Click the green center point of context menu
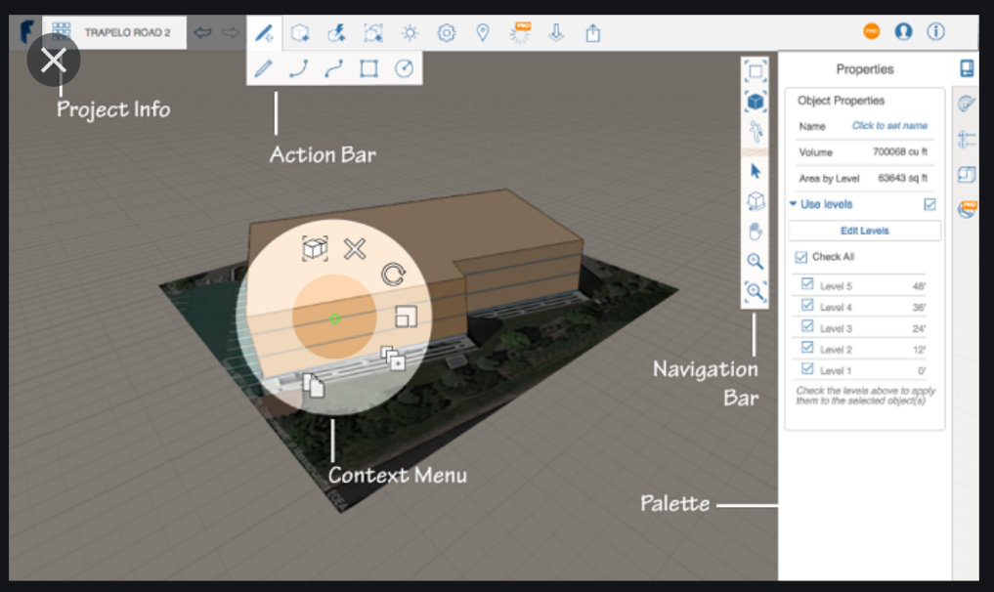This screenshot has height=592, width=994. point(334,318)
